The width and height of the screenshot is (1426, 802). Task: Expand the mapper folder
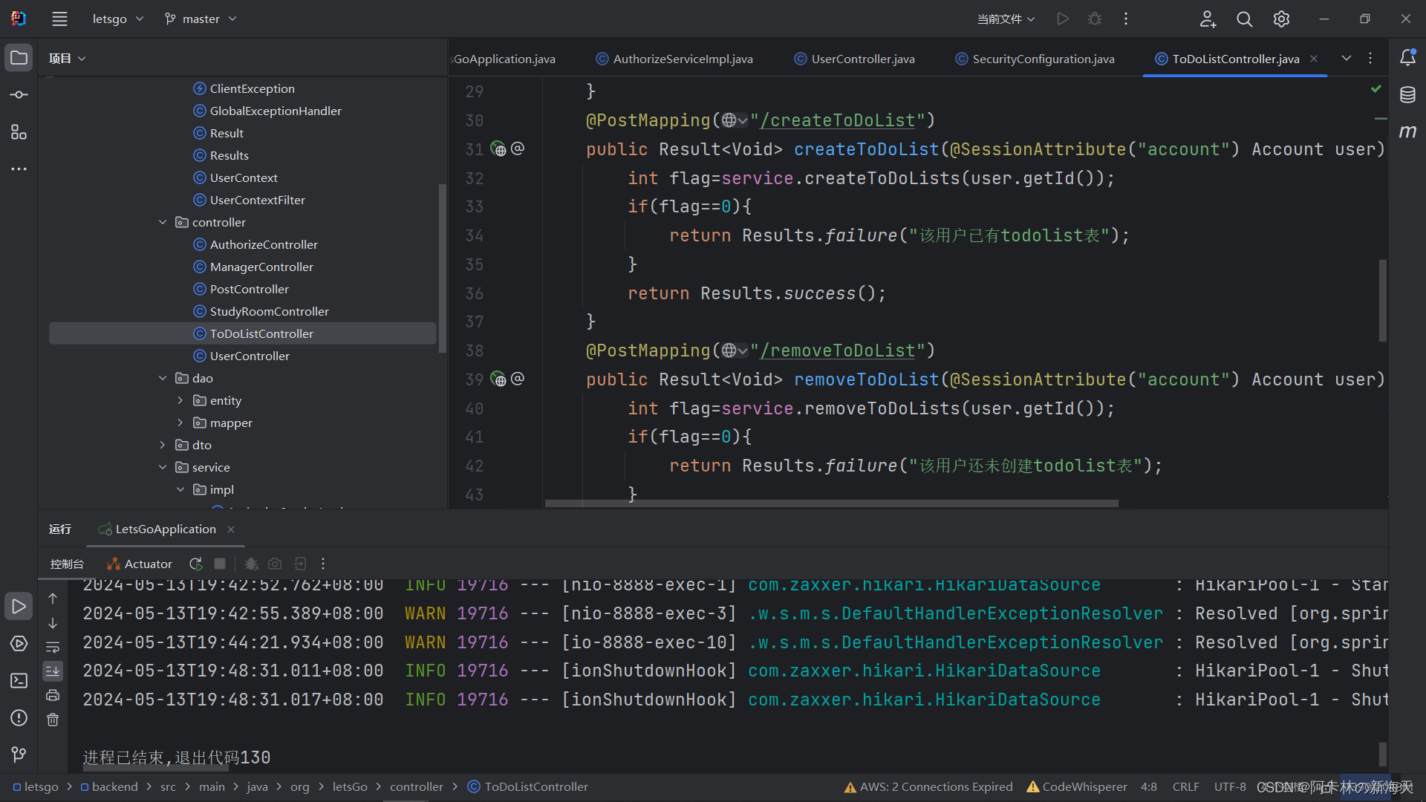(x=180, y=423)
